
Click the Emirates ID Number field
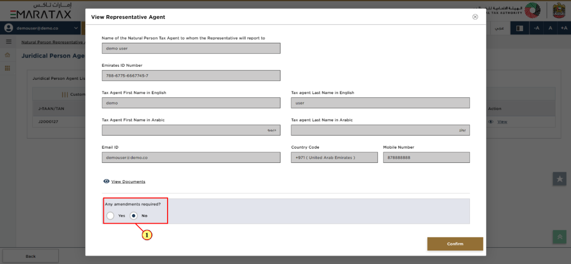191,76
